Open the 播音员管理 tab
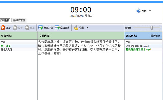The image size is (163, 100). coord(19,20)
